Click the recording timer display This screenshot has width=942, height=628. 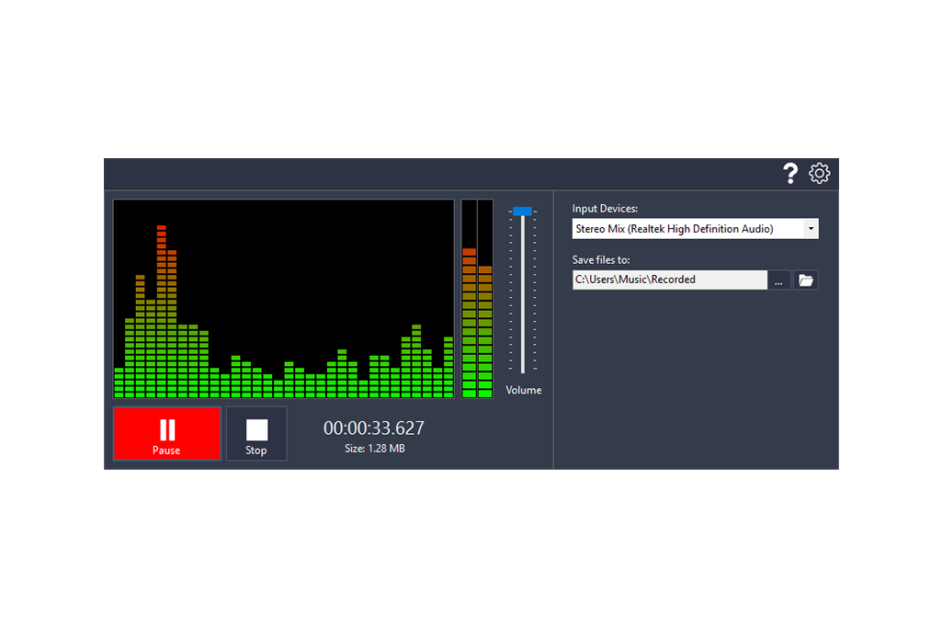coord(374,428)
